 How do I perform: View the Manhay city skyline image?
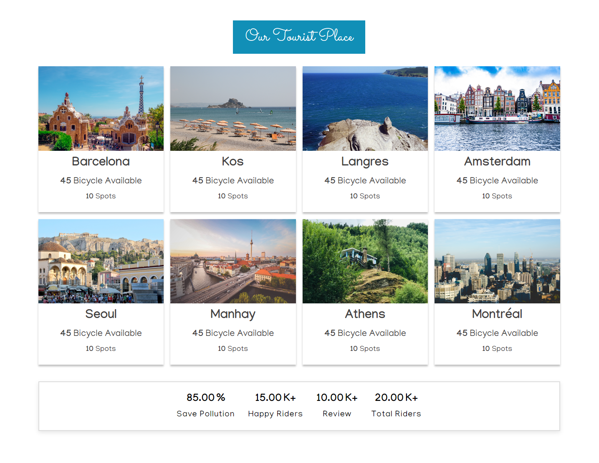(x=233, y=261)
